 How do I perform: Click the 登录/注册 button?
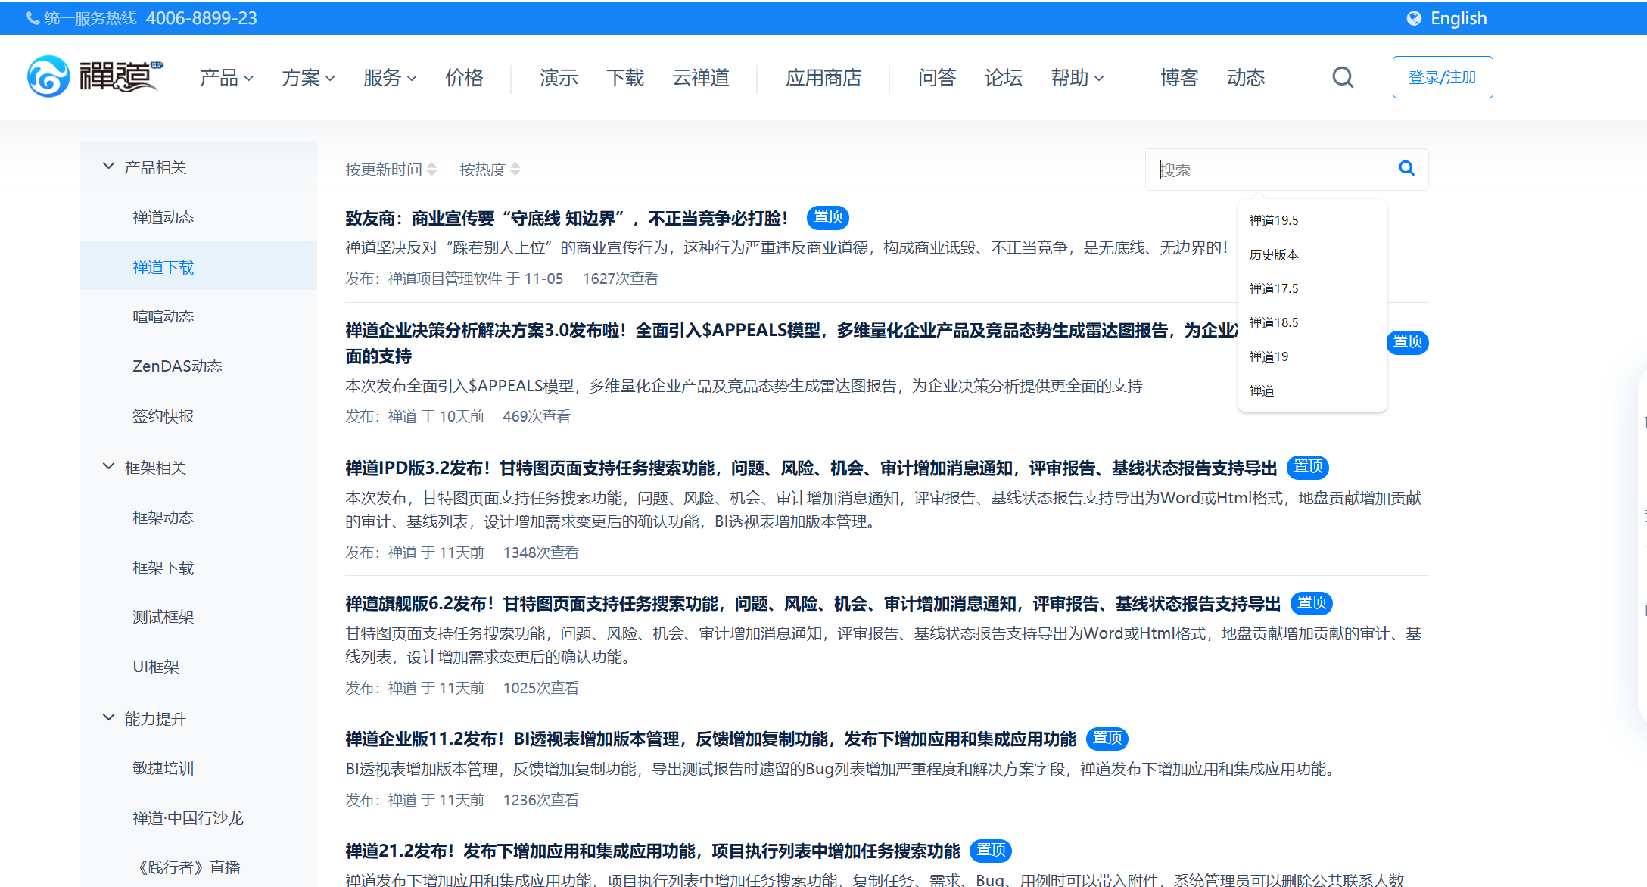pos(1443,77)
